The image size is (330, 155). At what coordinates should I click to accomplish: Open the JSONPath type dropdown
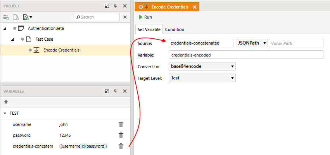tap(252, 43)
